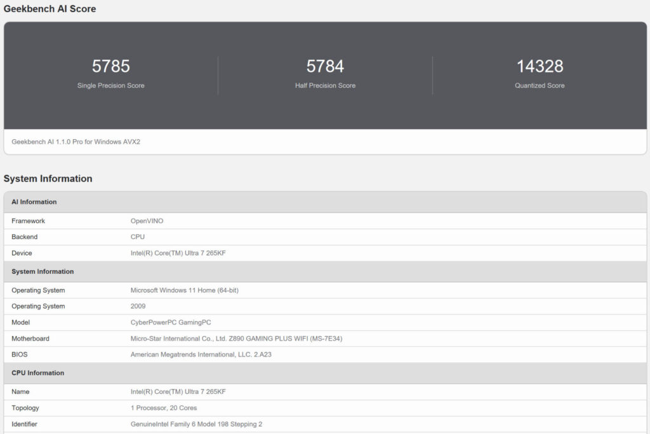This screenshot has height=434, width=650.
Task: Select the 2009 operating system value
Action: [138, 306]
